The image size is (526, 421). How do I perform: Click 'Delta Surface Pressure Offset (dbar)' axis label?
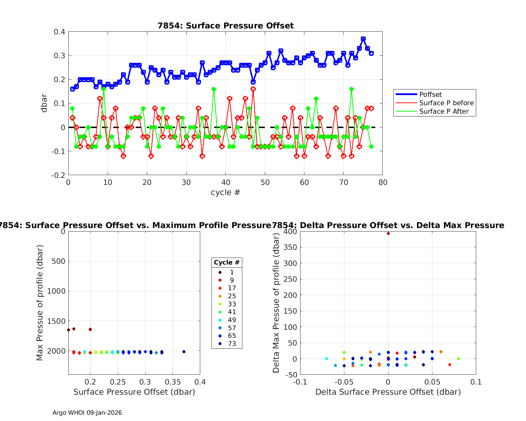[388, 392]
